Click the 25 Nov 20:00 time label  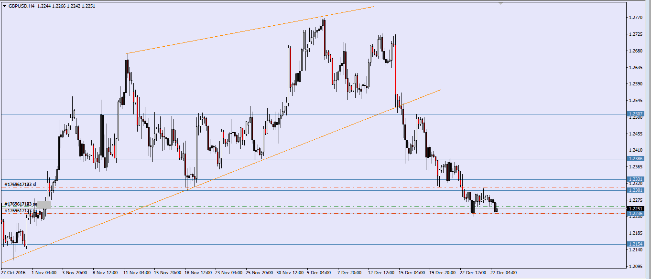click(260, 273)
